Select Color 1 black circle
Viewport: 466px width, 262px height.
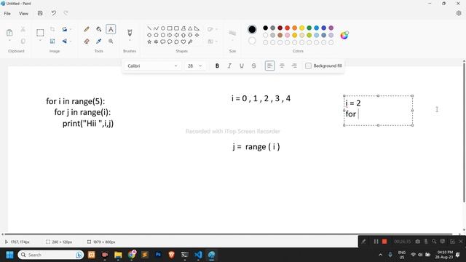(252, 29)
